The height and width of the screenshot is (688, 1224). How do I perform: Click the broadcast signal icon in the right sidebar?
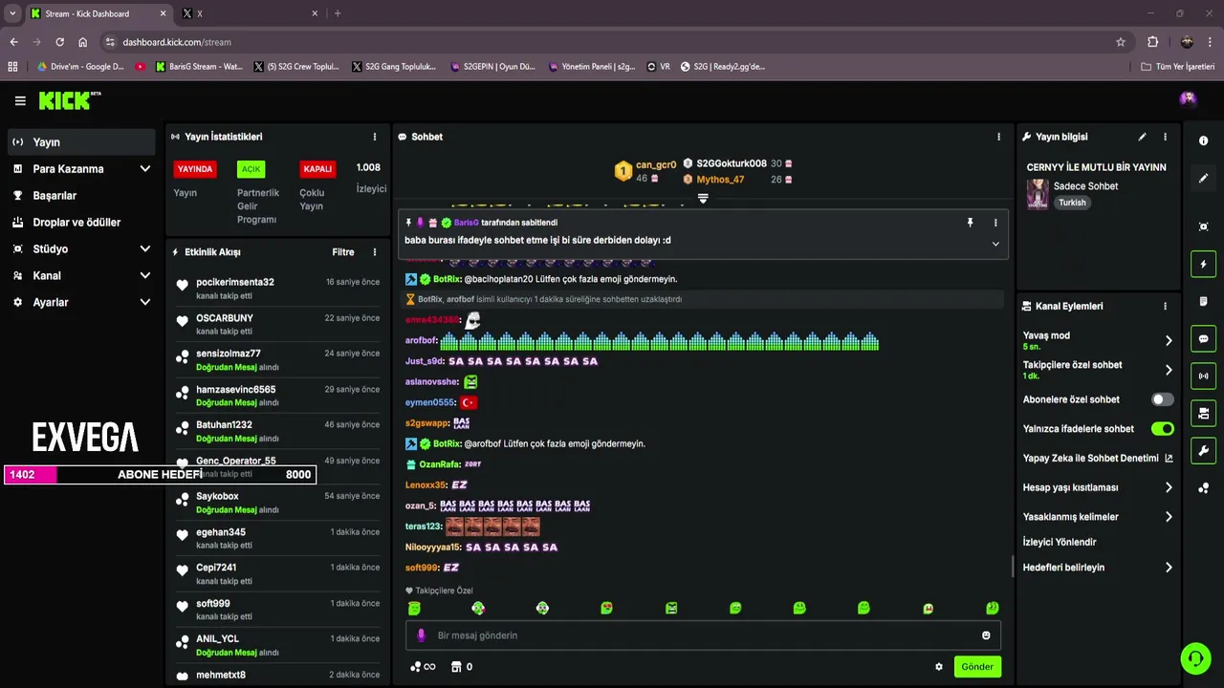1203,376
